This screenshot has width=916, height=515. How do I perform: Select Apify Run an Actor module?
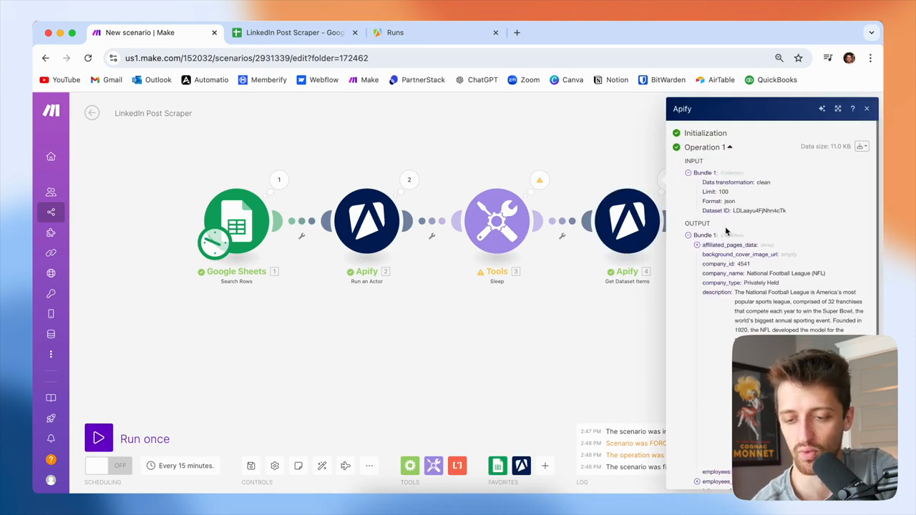click(x=367, y=221)
